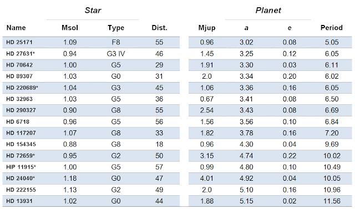Select the HIP 11915* name cell
Viewport: 355px width, 209px height.
tap(21, 167)
